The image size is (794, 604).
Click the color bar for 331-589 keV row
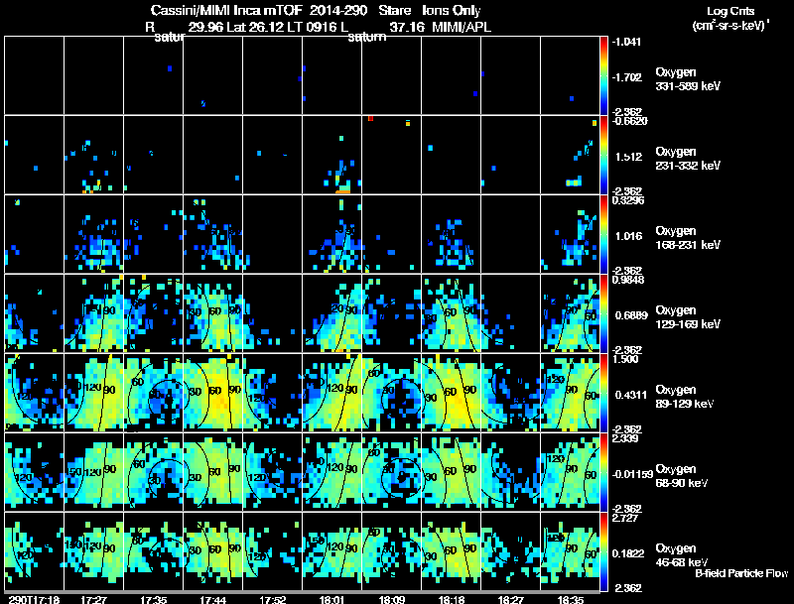(x=603, y=75)
